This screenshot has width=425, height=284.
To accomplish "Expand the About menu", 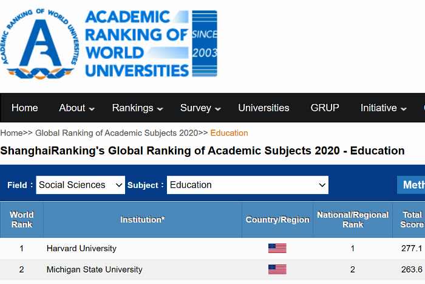I will point(76,108).
